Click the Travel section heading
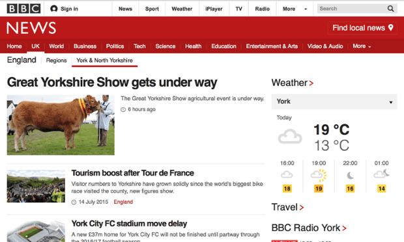 [285, 208]
